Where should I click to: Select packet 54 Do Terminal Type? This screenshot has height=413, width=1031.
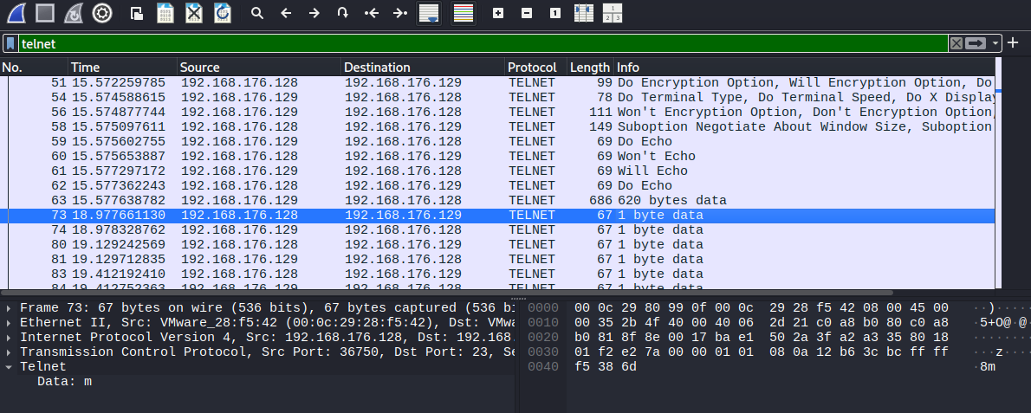tap(497, 97)
